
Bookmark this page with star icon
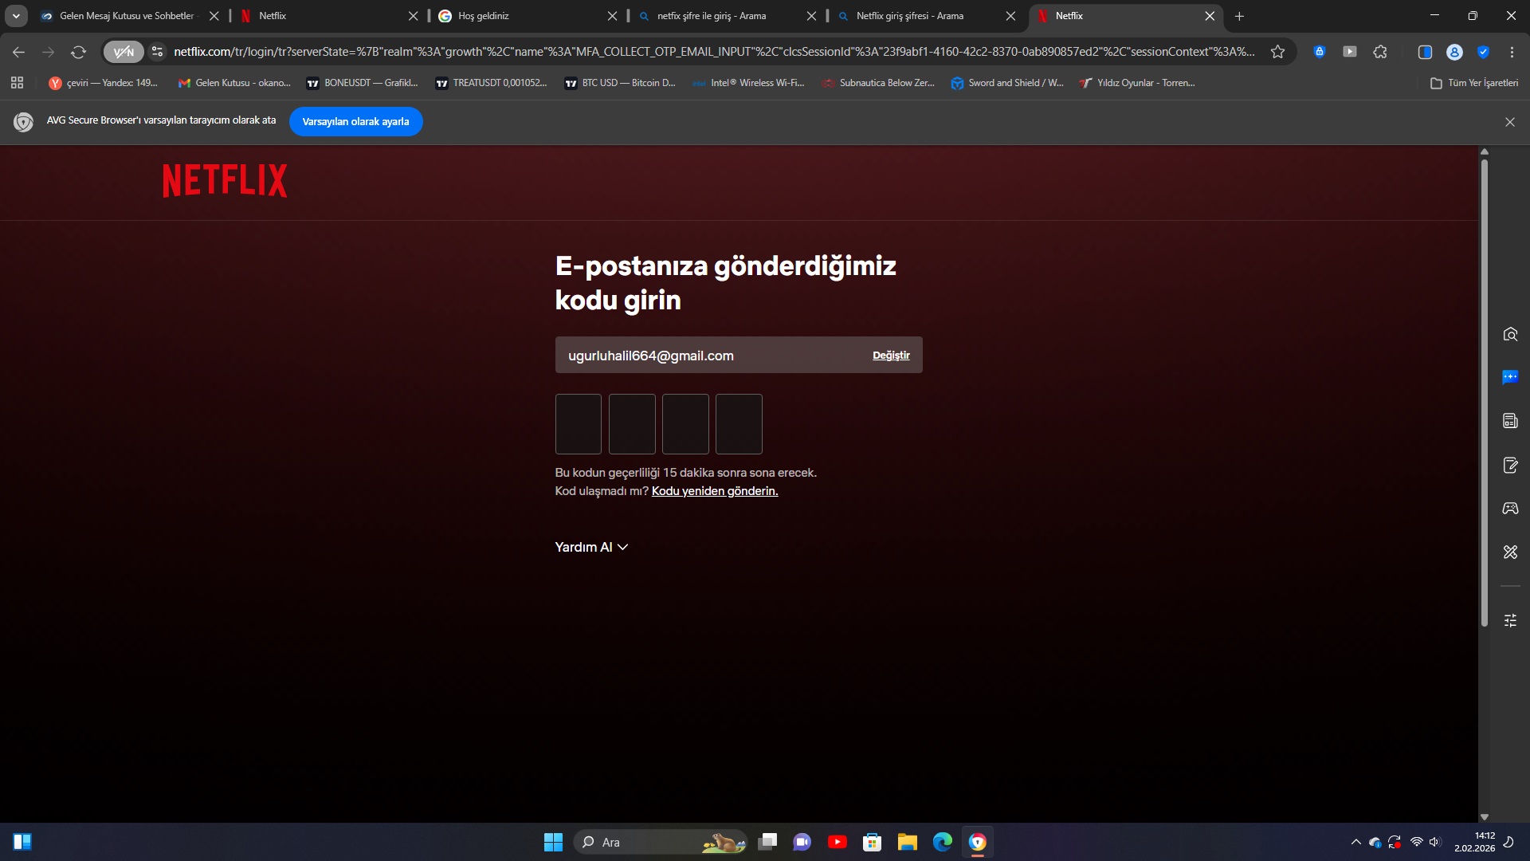tap(1278, 52)
